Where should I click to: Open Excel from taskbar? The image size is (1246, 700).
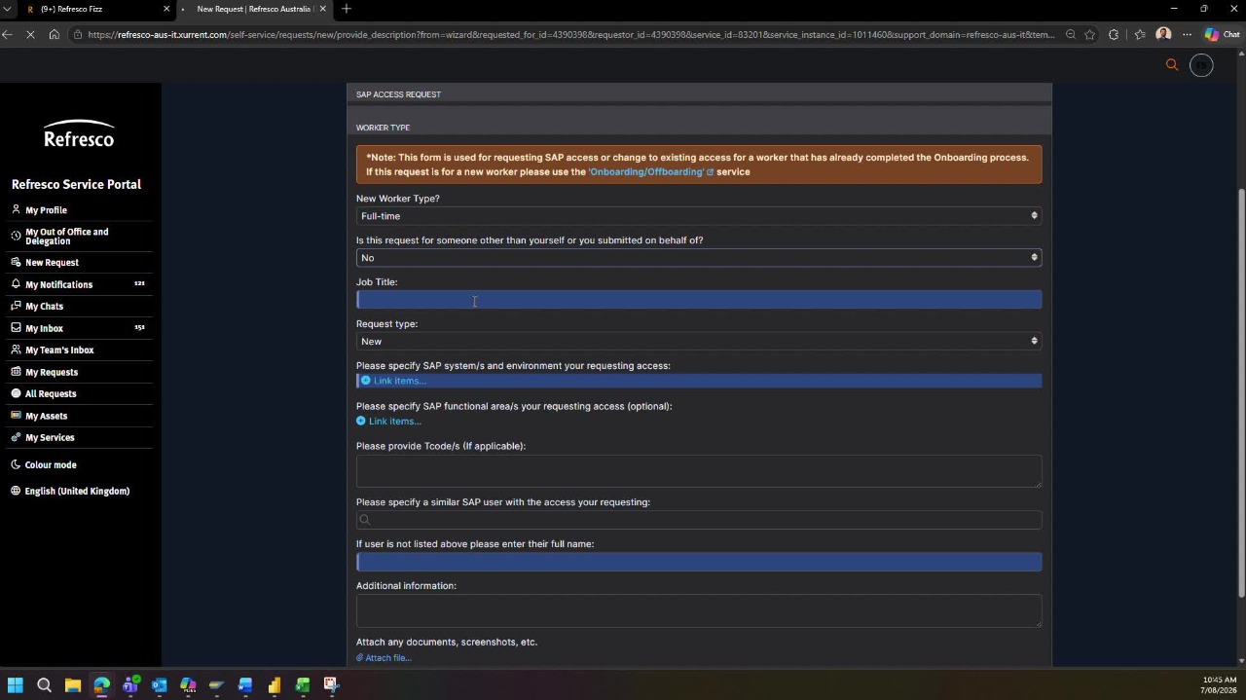click(x=303, y=685)
